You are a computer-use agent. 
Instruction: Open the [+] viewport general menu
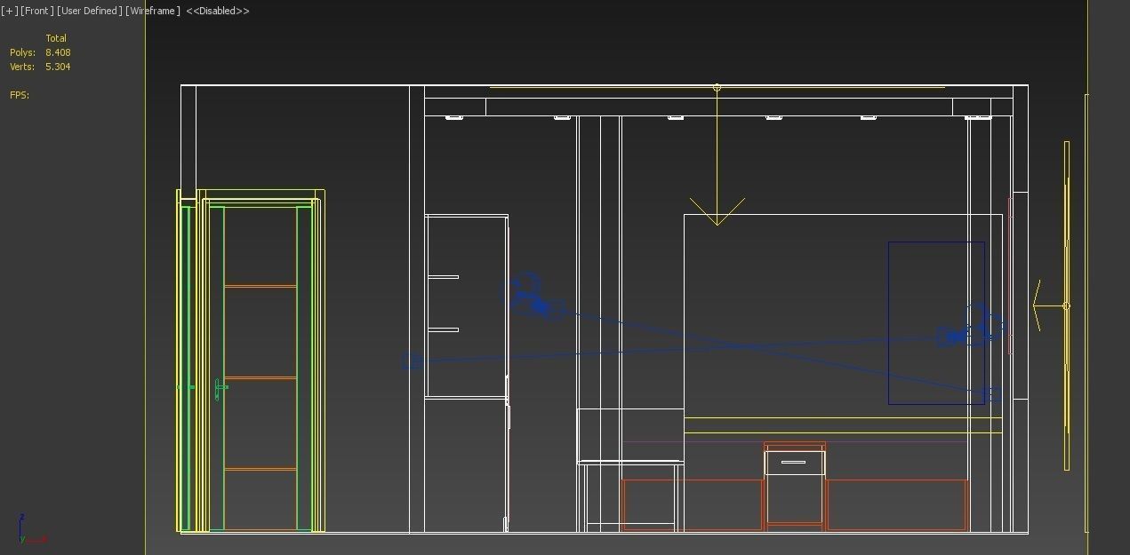click(10, 11)
